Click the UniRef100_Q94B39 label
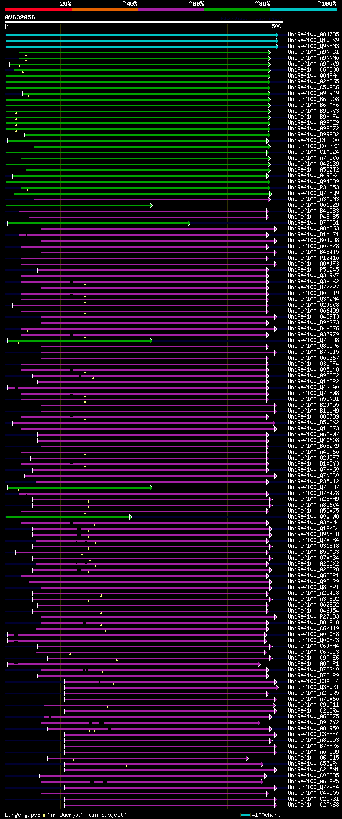 tap(313, 182)
